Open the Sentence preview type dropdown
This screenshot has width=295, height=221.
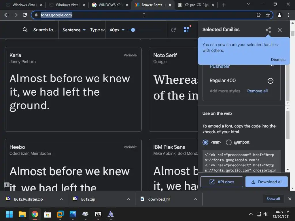[x=74, y=30]
